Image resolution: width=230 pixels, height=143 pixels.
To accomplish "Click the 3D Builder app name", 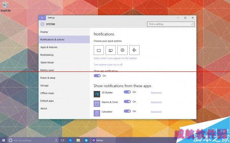I will click(x=107, y=93).
